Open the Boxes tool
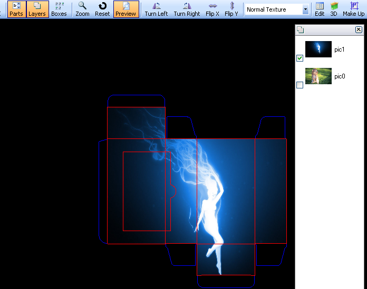The width and height of the screenshot is (367, 289). pos(59,9)
